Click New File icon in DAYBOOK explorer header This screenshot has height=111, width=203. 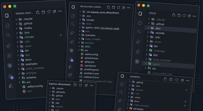click(x=165, y=79)
